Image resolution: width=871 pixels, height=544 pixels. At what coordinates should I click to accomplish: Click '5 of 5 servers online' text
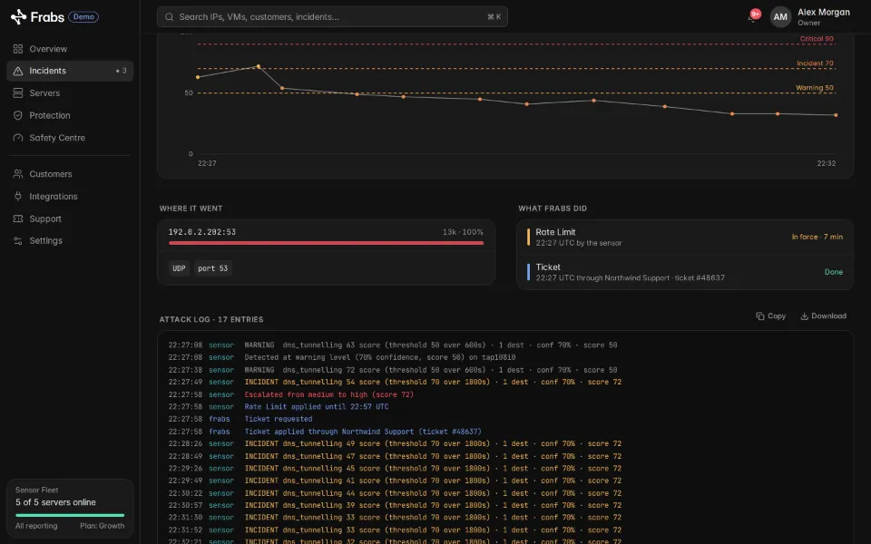[55, 502]
